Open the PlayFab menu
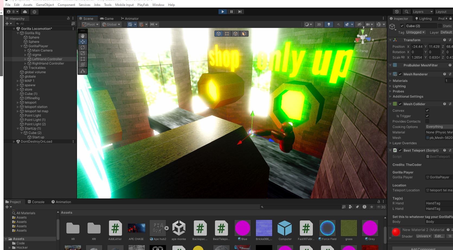This screenshot has height=250, width=453. pos(143,5)
